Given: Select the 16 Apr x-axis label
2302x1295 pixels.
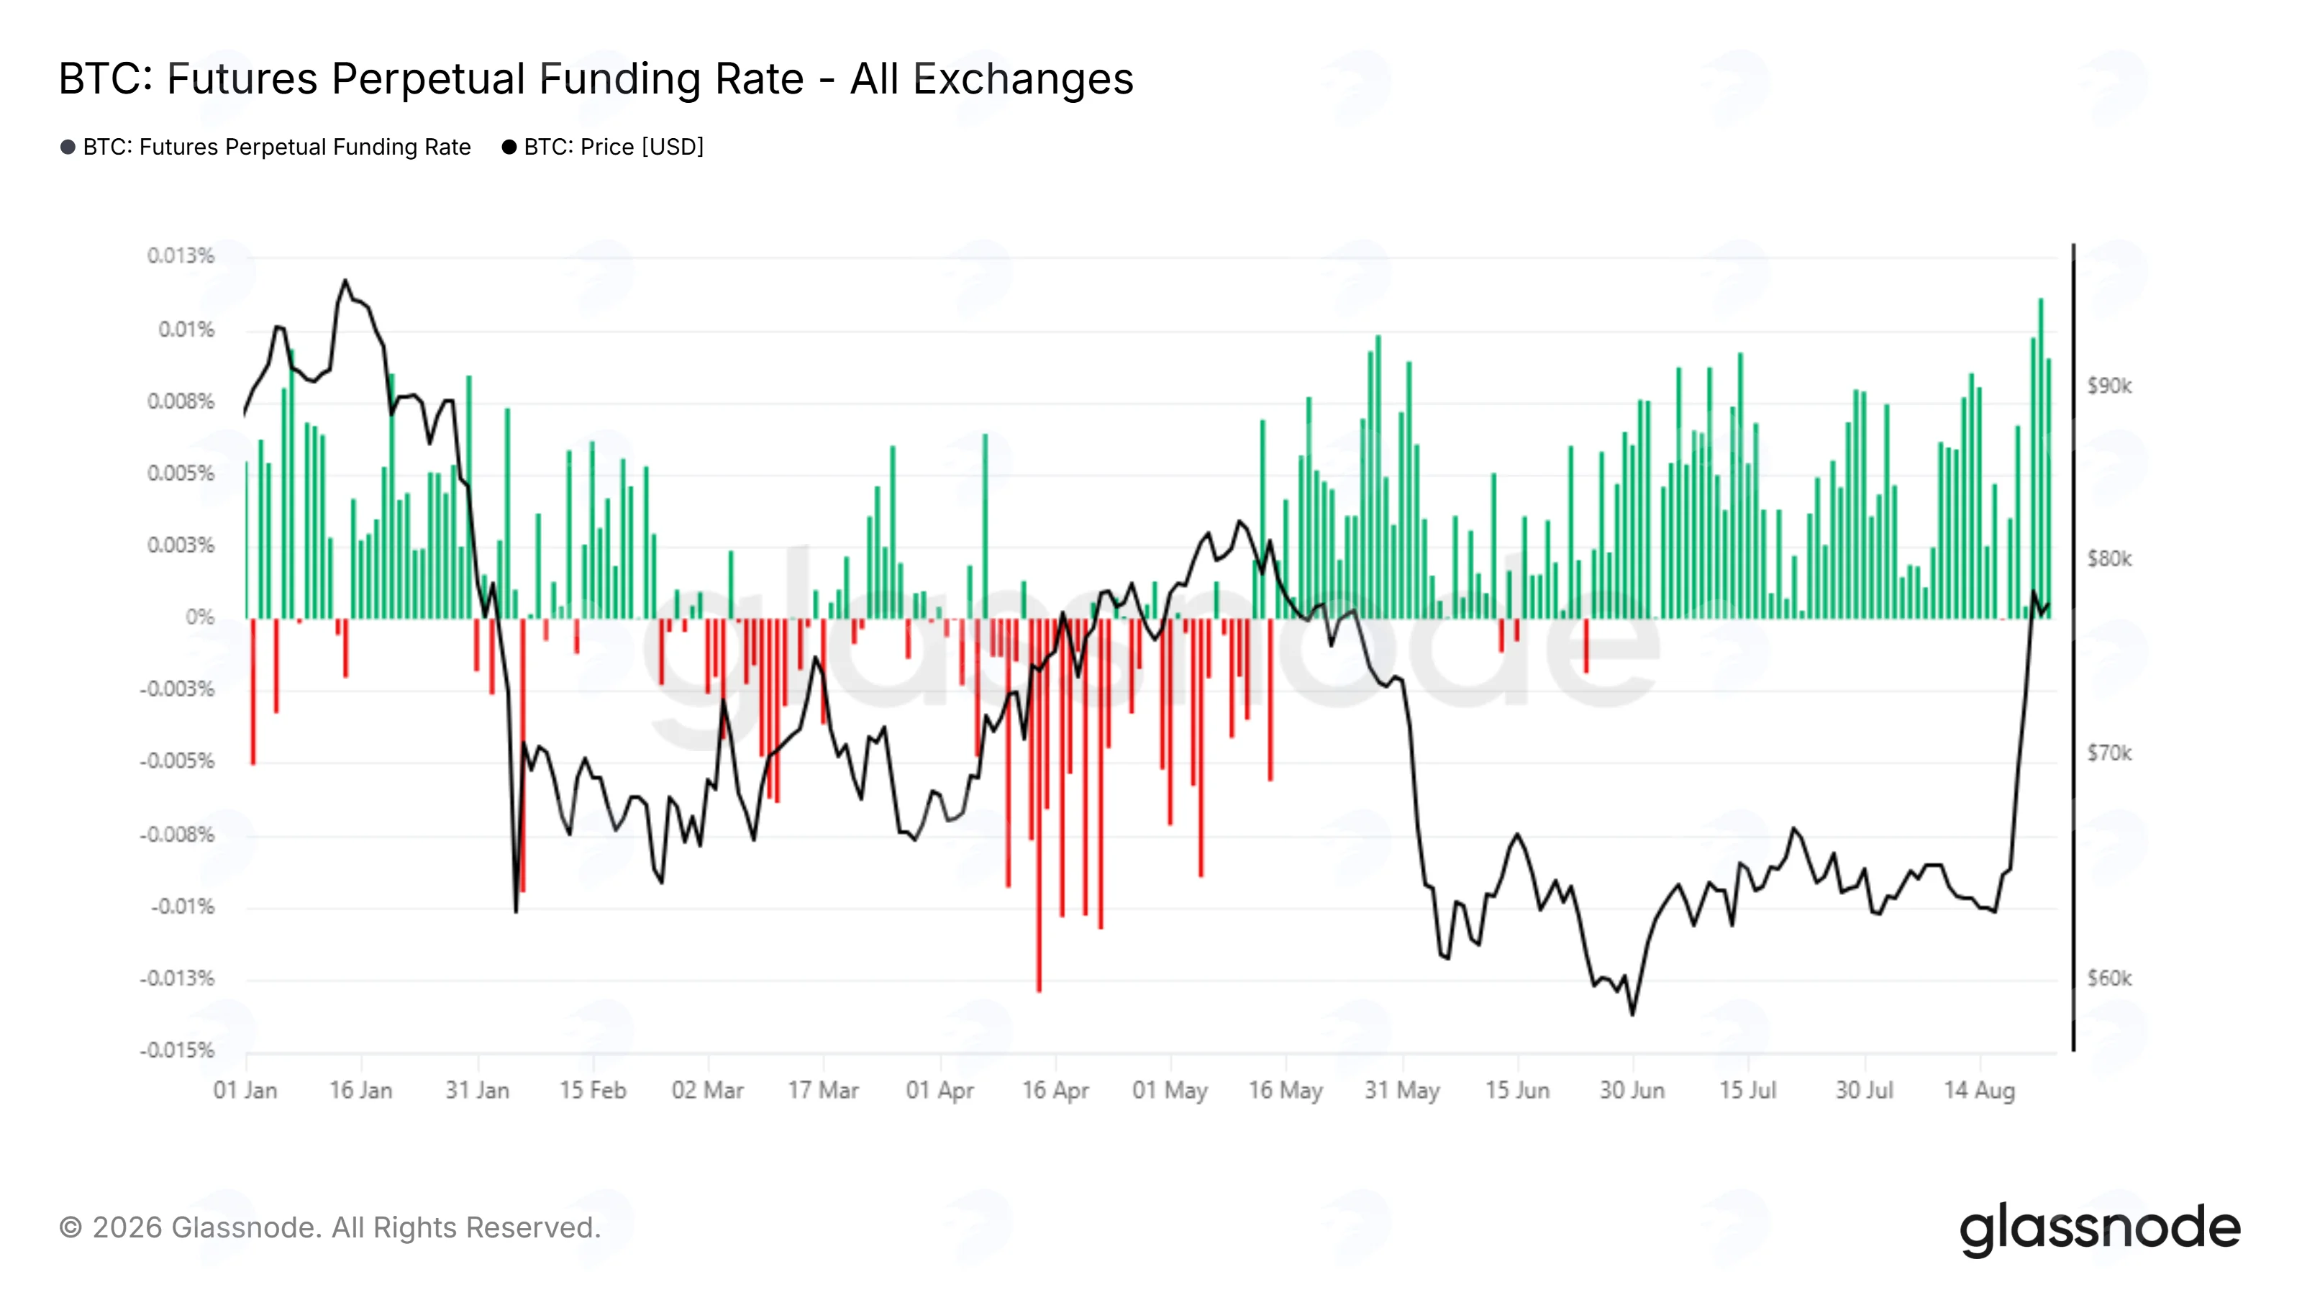Looking at the screenshot, I should click(1055, 1091).
